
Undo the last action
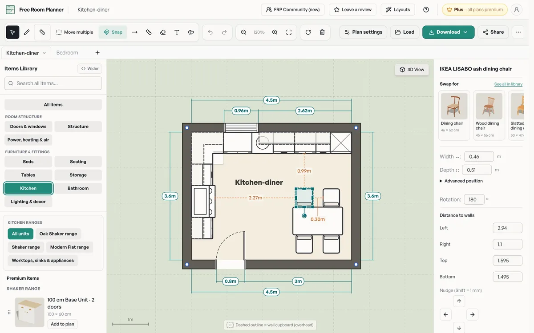(210, 32)
